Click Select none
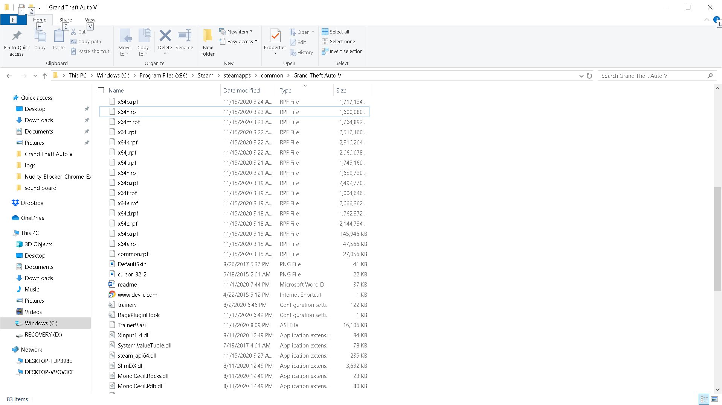The image size is (722, 405). coord(339,41)
